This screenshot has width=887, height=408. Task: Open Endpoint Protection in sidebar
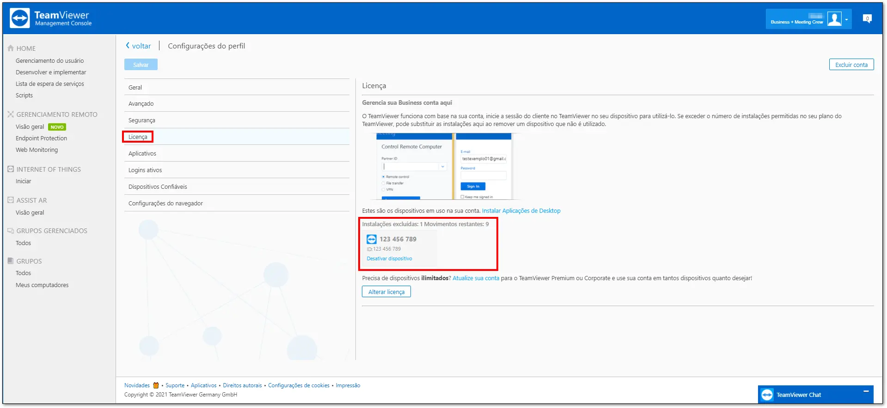coord(41,138)
